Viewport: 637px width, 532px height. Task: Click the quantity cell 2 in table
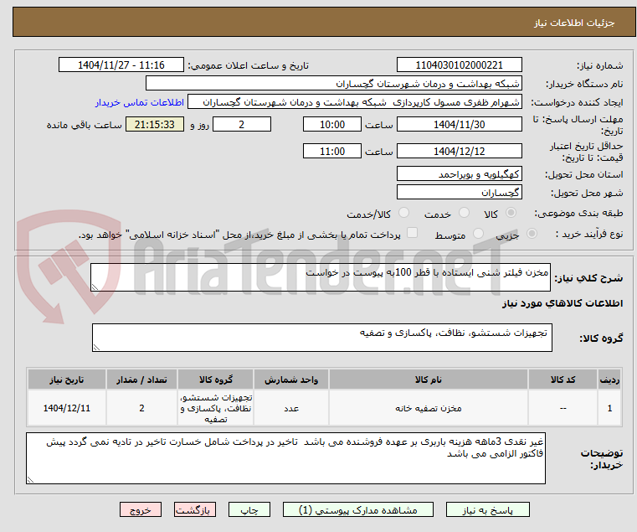pyautogui.click(x=141, y=408)
